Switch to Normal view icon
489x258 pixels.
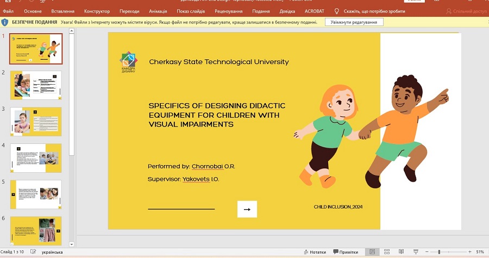click(372, 252)
